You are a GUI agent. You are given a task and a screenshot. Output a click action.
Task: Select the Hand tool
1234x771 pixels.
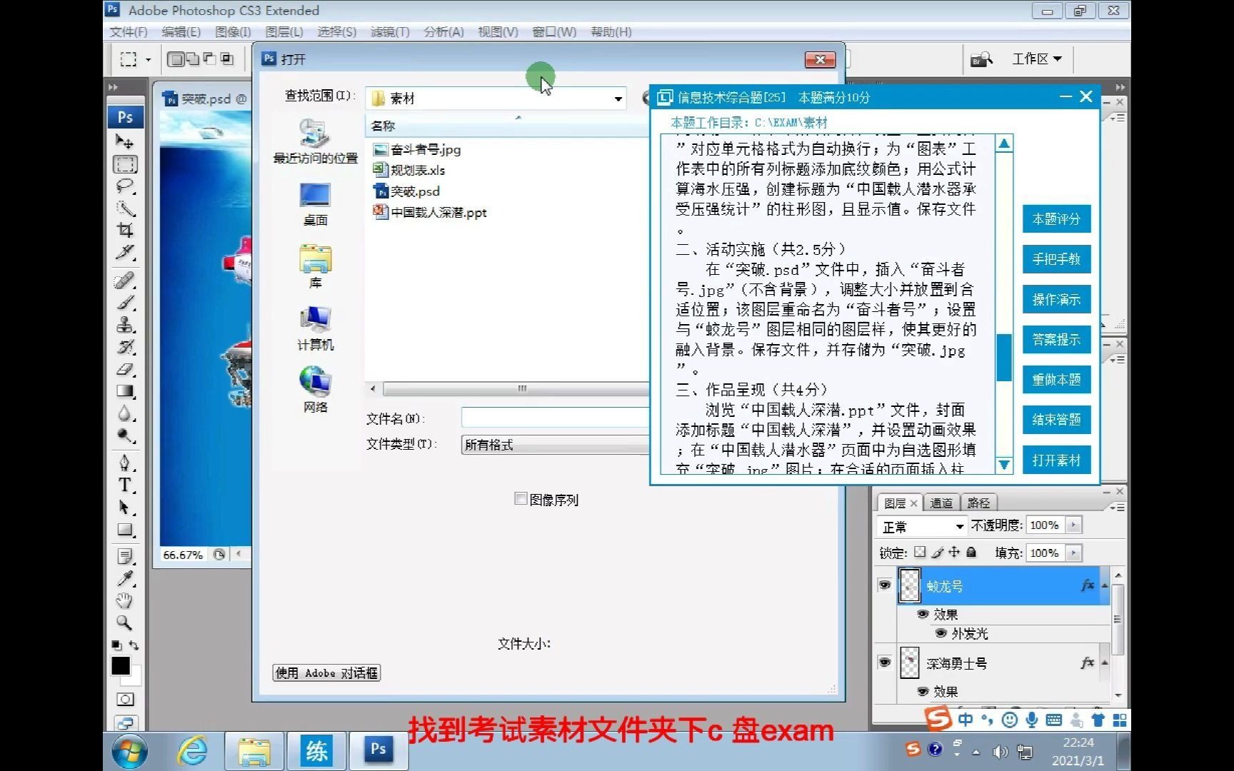[125, 600]
